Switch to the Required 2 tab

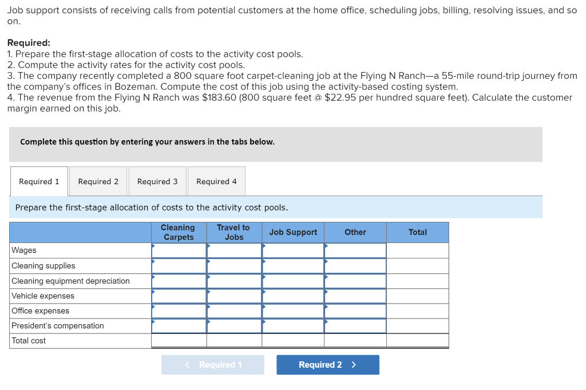coord(98,181)
